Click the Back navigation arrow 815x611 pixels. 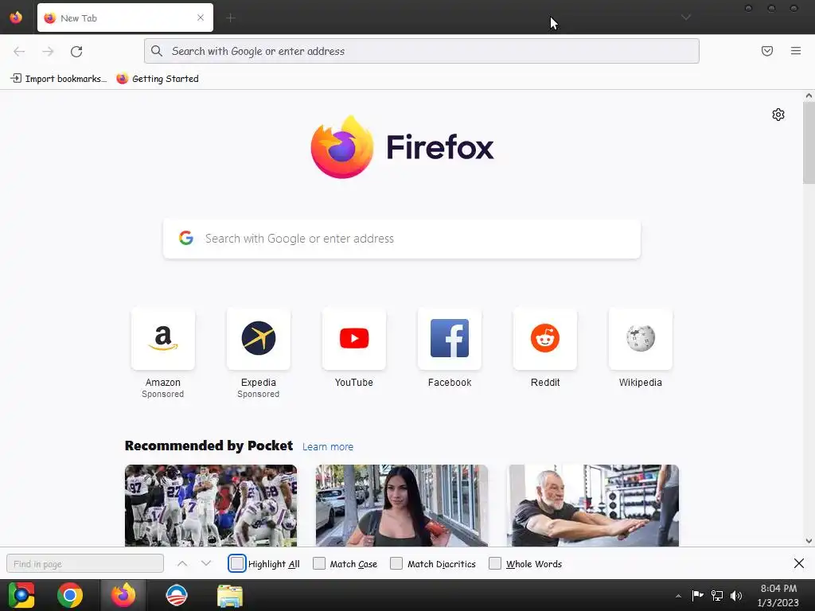click(x=19, y=51)
